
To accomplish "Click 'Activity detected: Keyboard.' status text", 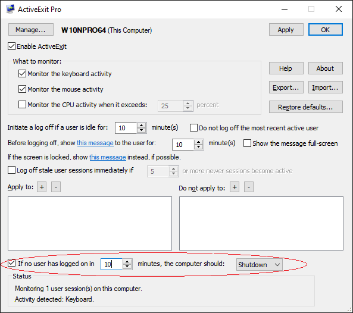I will click(x=54, y=299).
